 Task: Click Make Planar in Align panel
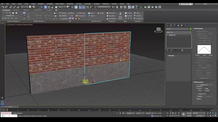[x=120, y=16]
